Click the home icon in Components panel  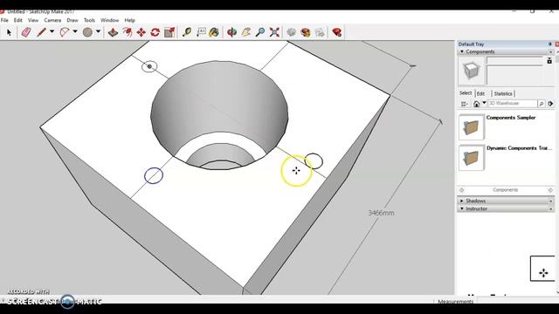[476, 104]
